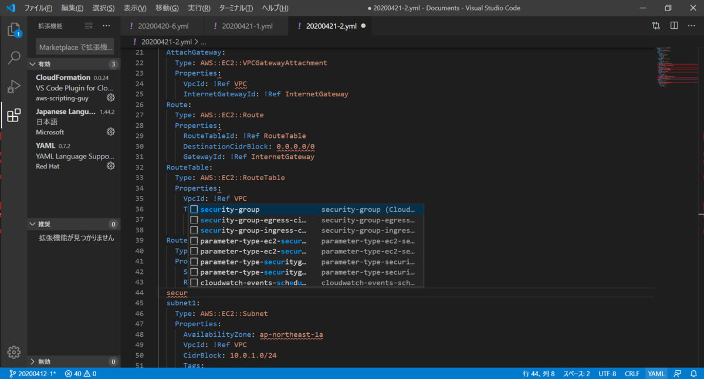The height and width of the screenshot is (379, 704).
Task: Click line and column 行 44、列 8
Action: point(539,373)
